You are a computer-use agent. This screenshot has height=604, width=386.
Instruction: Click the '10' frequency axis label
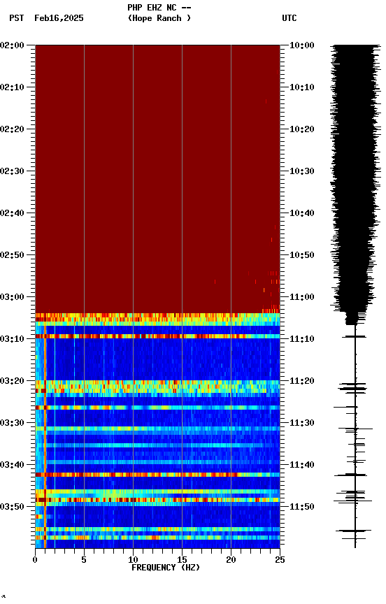(133, 560)
